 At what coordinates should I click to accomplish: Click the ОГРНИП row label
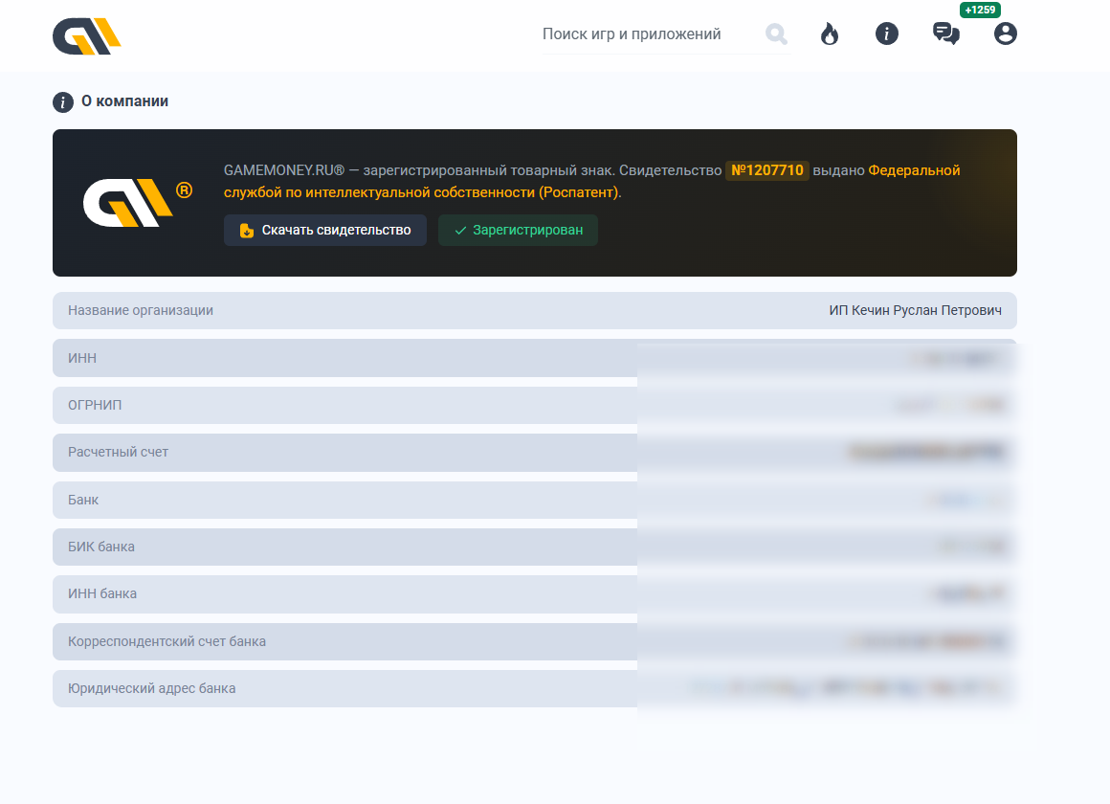click(x=95, y=405)
